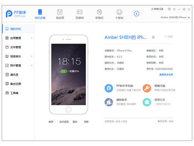Open 视频音乐 in sidebar

click(18, 56)
